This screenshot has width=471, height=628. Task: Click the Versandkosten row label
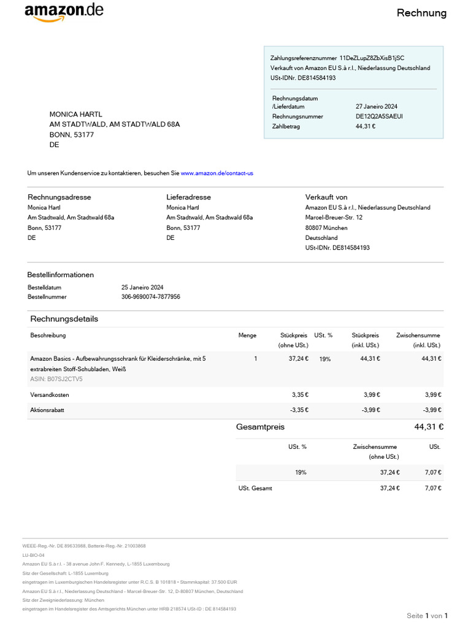[50, 395]
